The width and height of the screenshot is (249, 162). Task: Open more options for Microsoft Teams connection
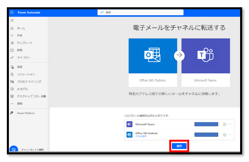[x=230, y=124]
